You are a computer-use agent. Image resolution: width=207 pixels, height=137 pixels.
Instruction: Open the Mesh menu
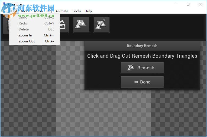coord(38,11)
